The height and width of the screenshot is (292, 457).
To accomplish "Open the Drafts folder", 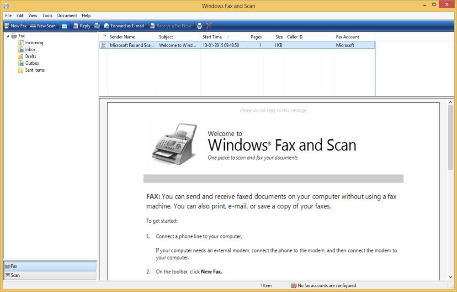I will 31,56.
